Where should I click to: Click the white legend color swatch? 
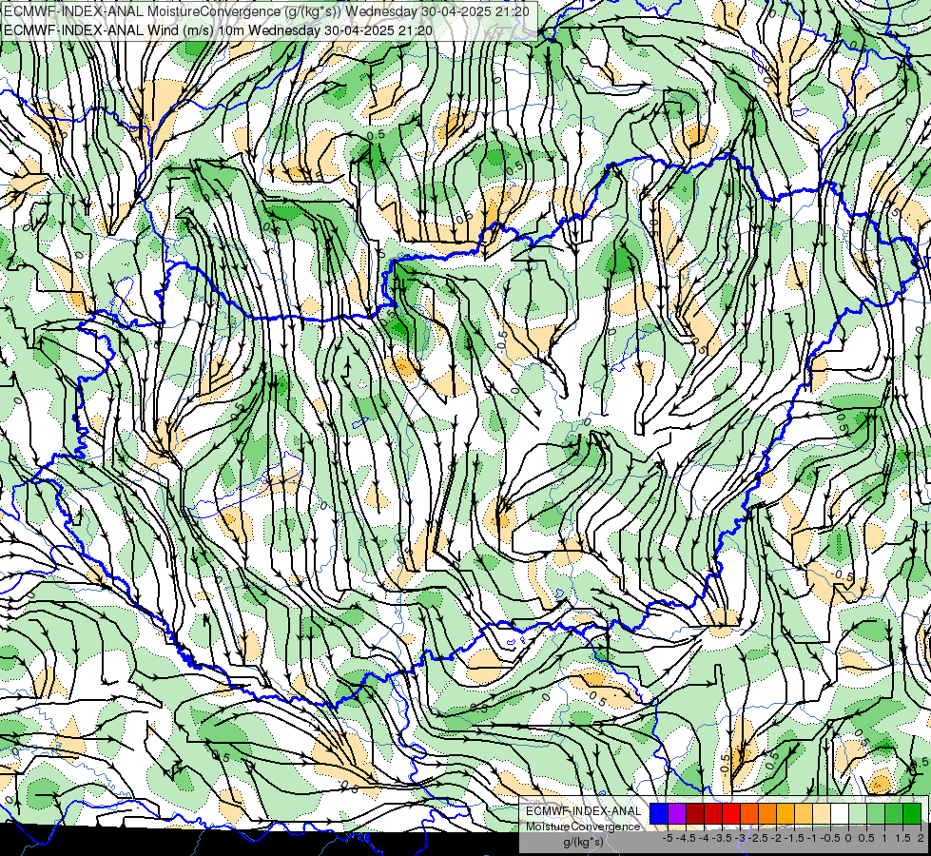point(840,813)
